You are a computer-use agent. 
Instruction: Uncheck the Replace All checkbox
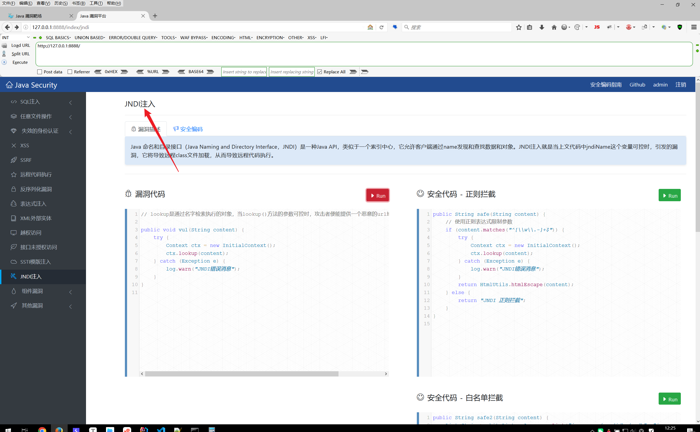(320, 72)
